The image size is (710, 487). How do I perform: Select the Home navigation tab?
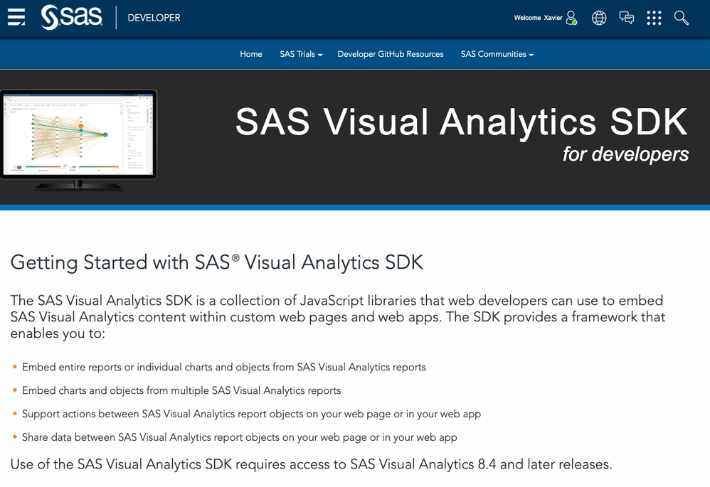pyautogui.click(x=250, y=54)
